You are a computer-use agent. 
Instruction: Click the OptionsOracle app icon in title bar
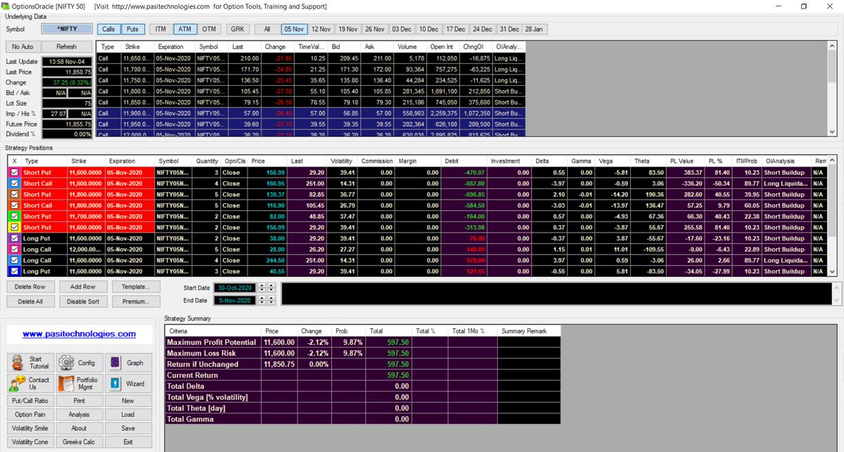coord(6,6)
